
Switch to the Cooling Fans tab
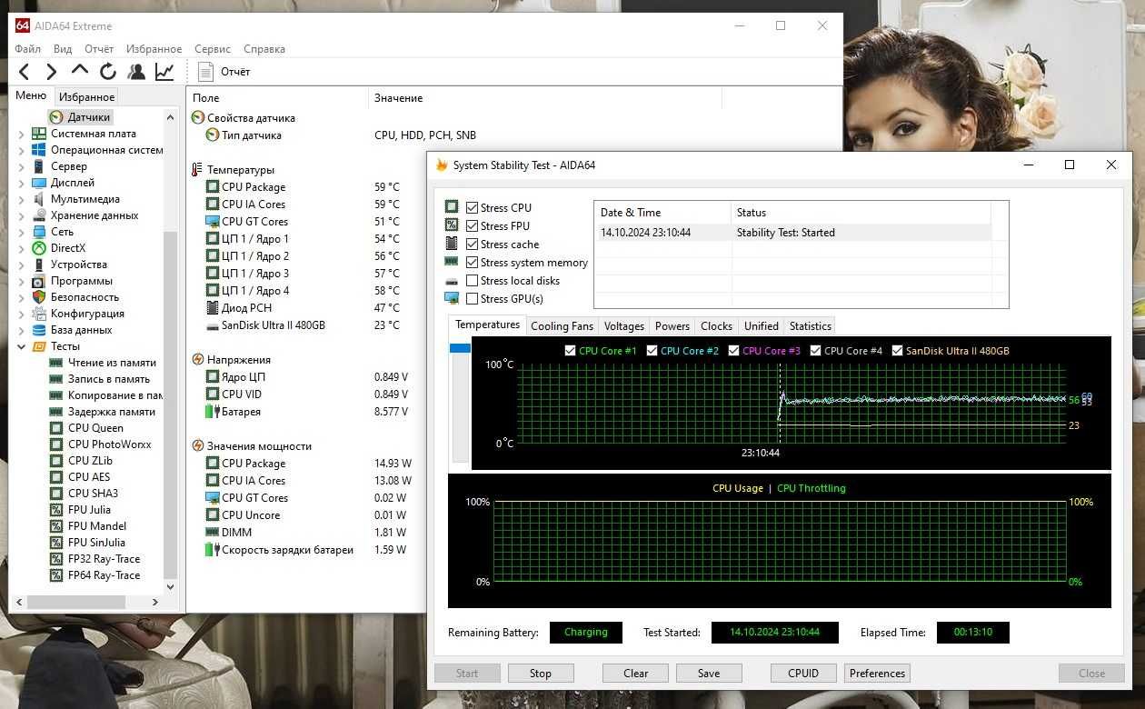click(562, 326)
